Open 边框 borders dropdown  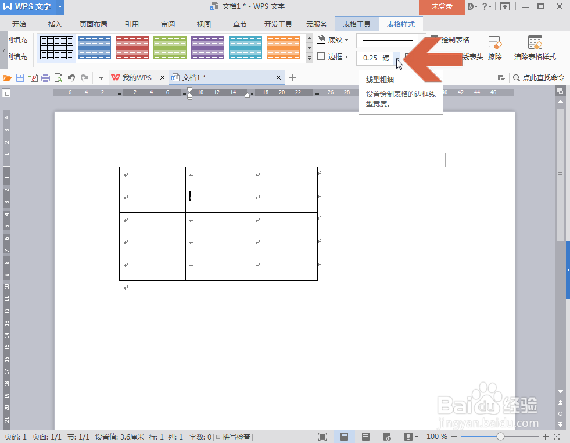point(332,56)
